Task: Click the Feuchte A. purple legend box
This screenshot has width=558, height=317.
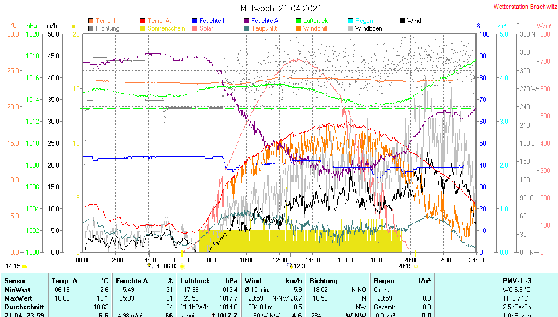Action: (246, 21)
